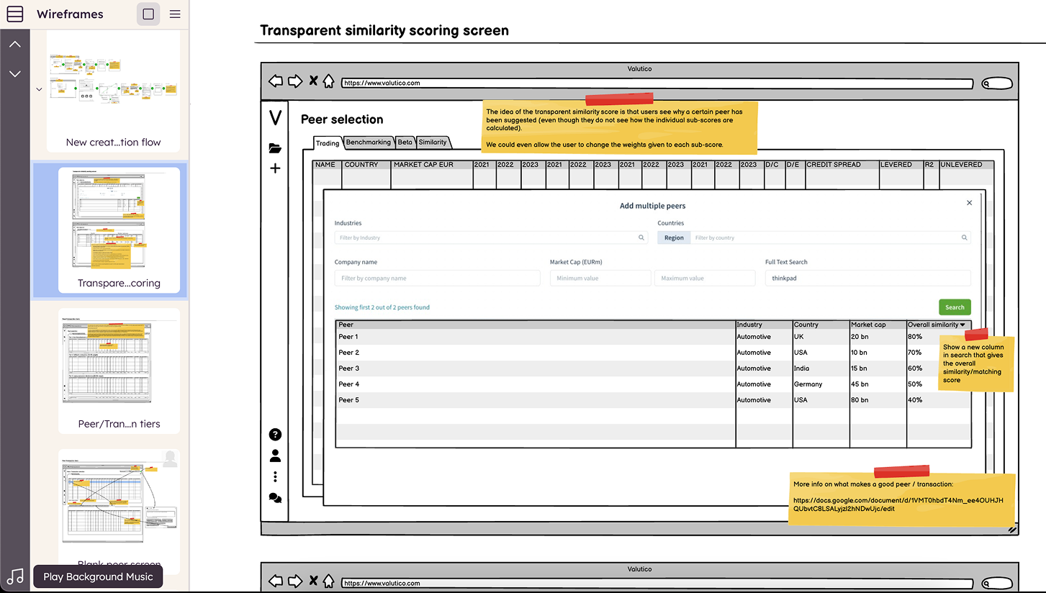Switch to list view in Wireframes panel
Screen dimensions: 1046x593
tap(175, 14)
